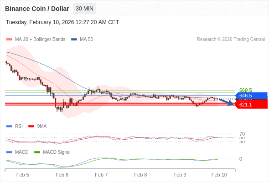Click the Feb 8 date axis label
The height and width of the screenshot is (182, 269).
click(140, 175)
